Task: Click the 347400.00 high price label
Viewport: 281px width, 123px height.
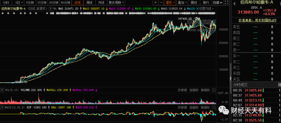Action: 185,18
